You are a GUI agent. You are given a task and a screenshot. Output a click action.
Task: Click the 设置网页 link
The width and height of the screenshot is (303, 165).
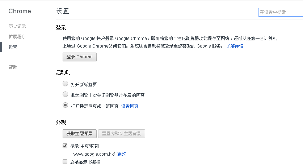tap(130, 106)
